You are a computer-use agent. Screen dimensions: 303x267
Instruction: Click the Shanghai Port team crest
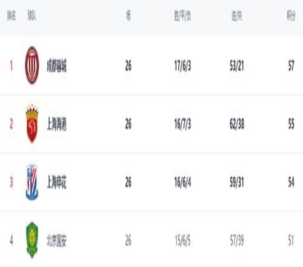[x=32, y=124]
